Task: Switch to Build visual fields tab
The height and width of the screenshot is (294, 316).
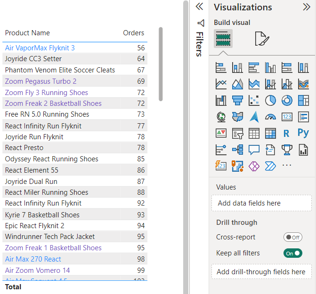Action: tap(223, 39)
